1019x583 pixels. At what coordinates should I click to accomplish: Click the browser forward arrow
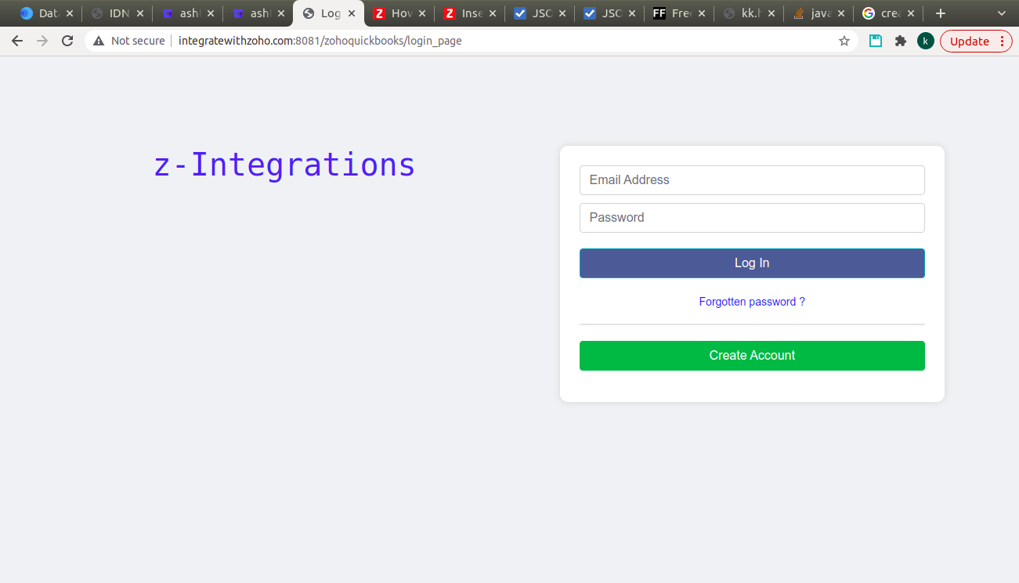(42, 41)
